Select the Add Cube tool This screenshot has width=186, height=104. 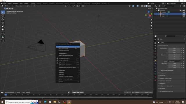tap(3, 41)
